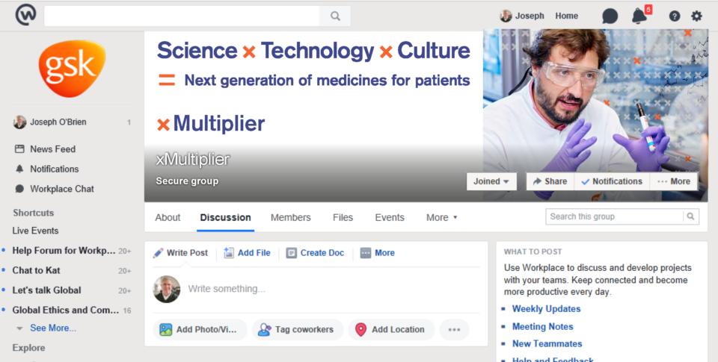Click Joseph O'Brien name in sidebar
This screenshot has width=718, height=362.
58,122
